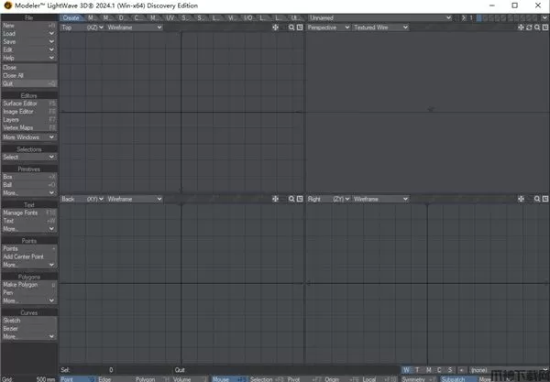Maximize the Right viewport with its fullscreen icon
This screenshot has height=382, width=550.
coord(545,199)
